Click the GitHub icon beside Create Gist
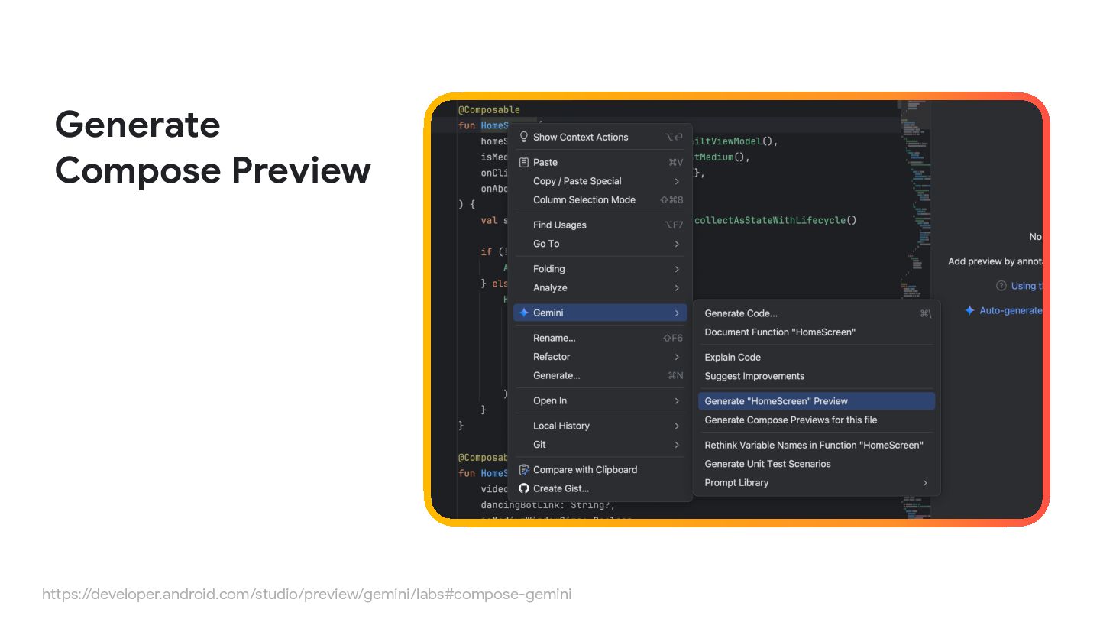 [x=523, y=488]
